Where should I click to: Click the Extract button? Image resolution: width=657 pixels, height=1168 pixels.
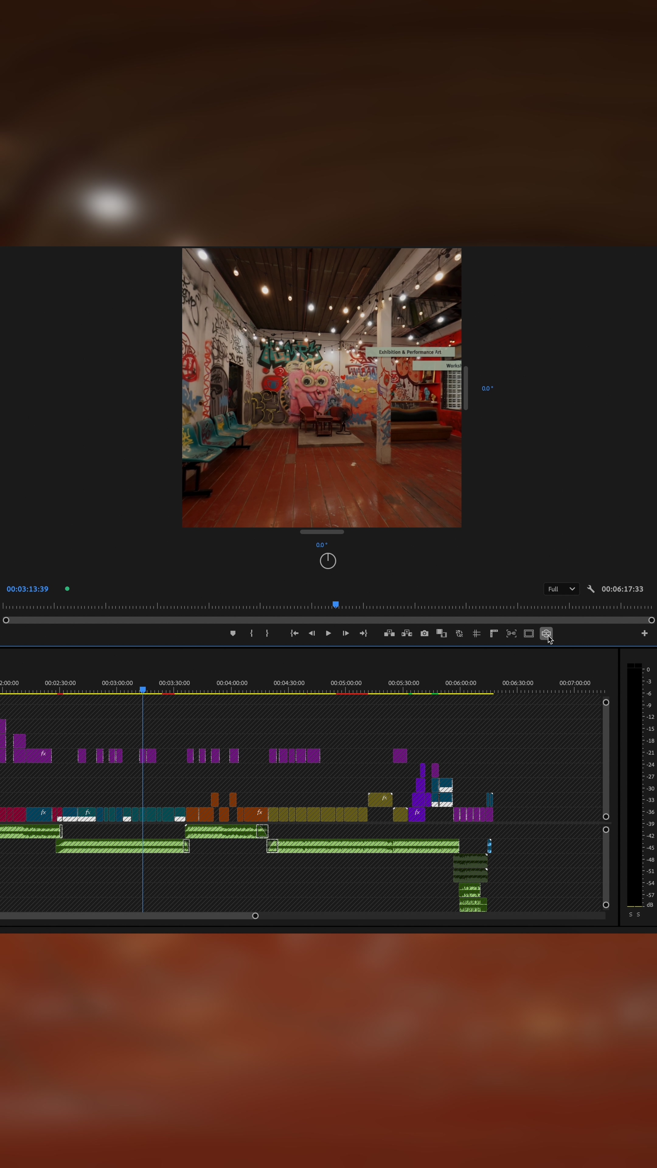click(x=407, y=633)
